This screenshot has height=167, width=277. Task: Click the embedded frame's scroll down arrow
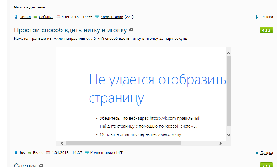click(x=229, y=135)
